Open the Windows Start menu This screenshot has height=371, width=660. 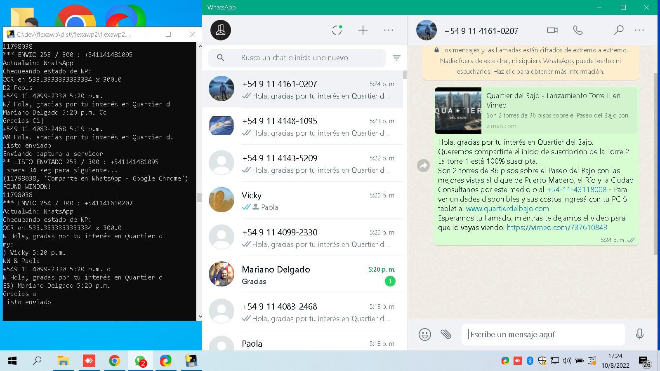point(12,361)
